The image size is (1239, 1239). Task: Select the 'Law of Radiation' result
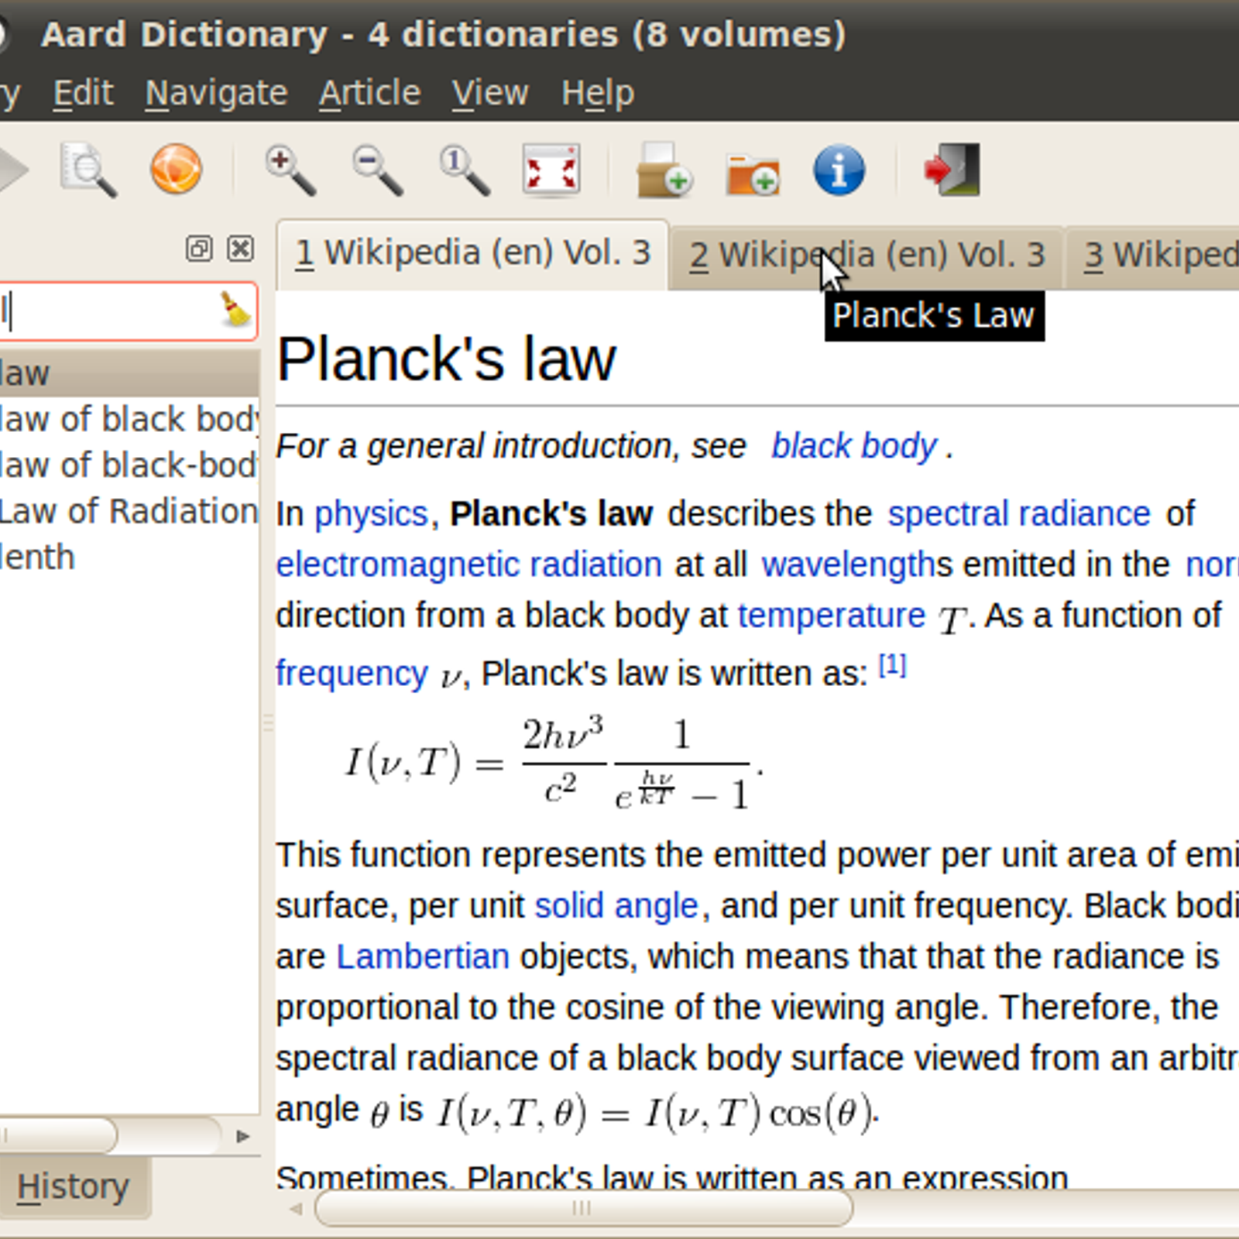tap(129, 511)
